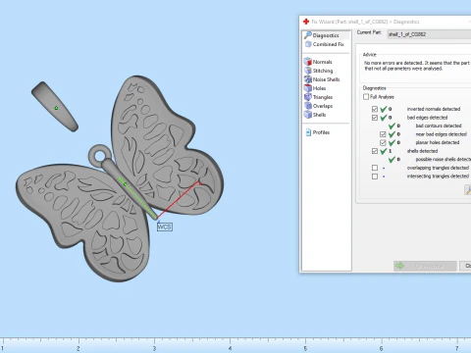
Task: Uncheck inverted normals detected checkbox
Action: pos(375,109)
